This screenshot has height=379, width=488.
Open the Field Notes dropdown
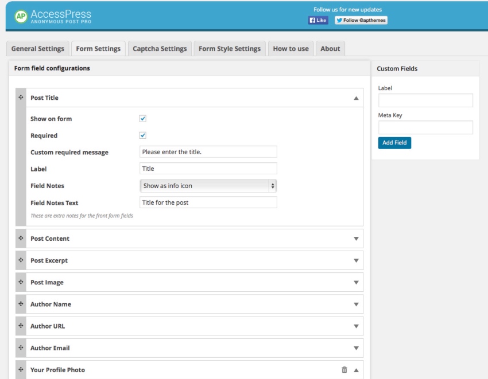tap(208, 185)
